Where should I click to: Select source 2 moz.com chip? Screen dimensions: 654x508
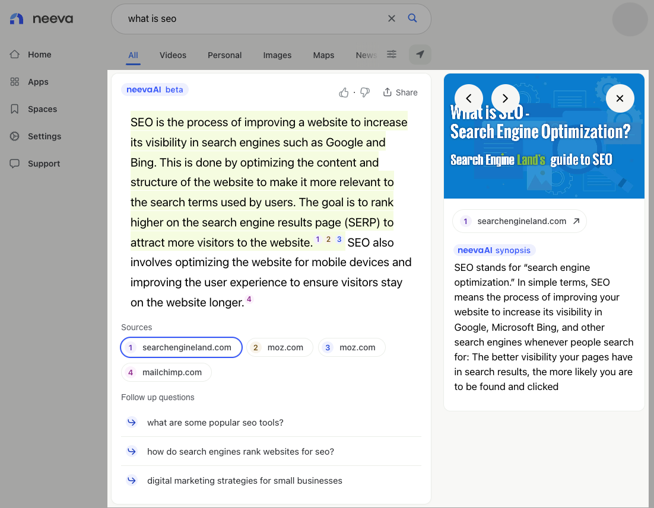pyautogui.click(x=280, y=347)
